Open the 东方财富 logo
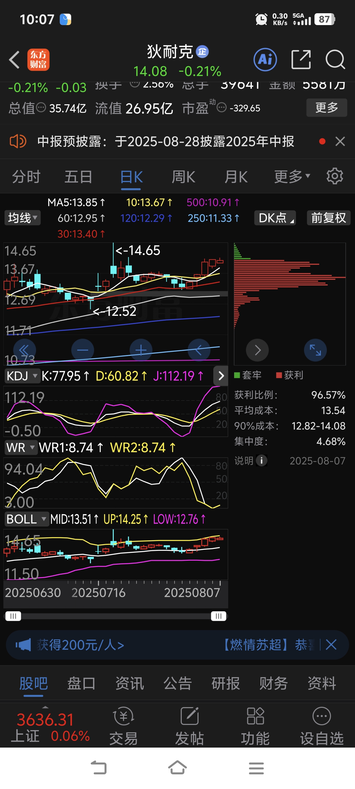This screenshot has width=355, height=789. 38,59
